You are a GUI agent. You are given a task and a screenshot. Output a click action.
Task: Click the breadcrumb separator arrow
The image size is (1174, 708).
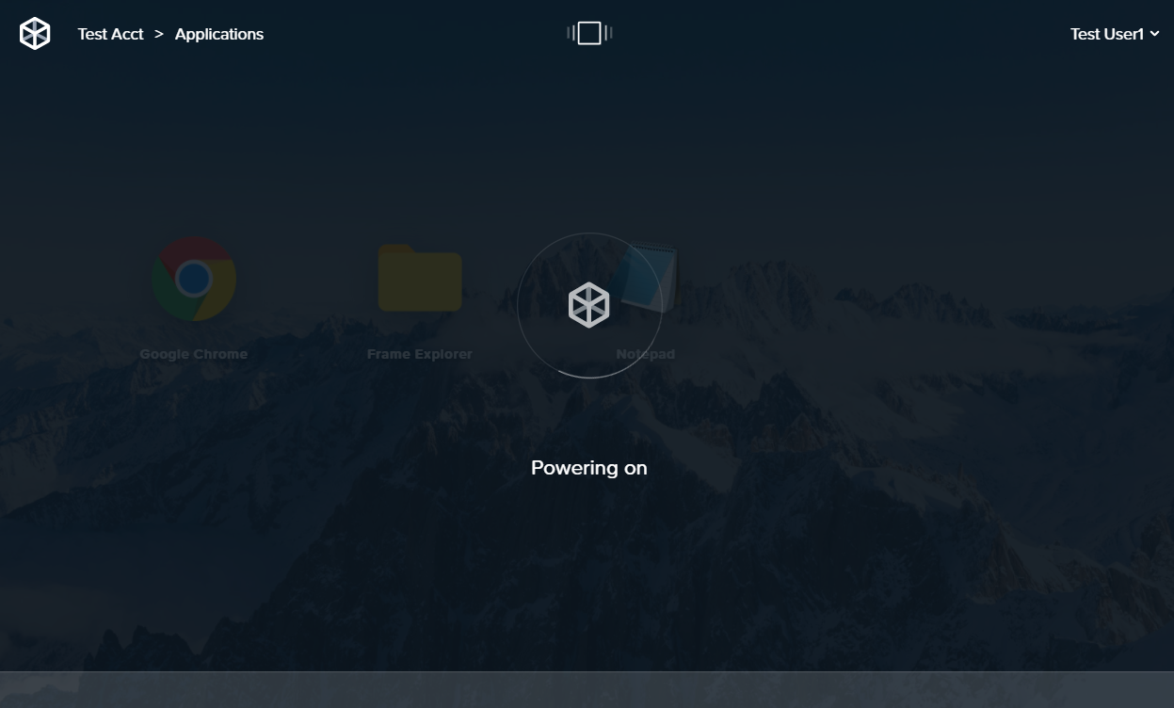click(x=159, y=34)
